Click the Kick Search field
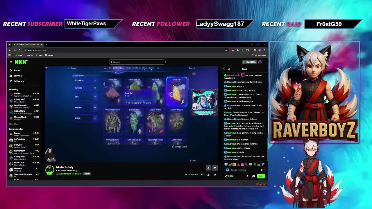 point(137,62)
